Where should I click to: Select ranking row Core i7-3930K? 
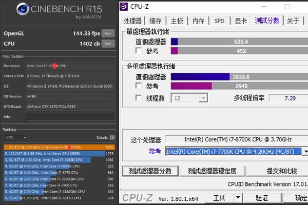coord(59,160)
